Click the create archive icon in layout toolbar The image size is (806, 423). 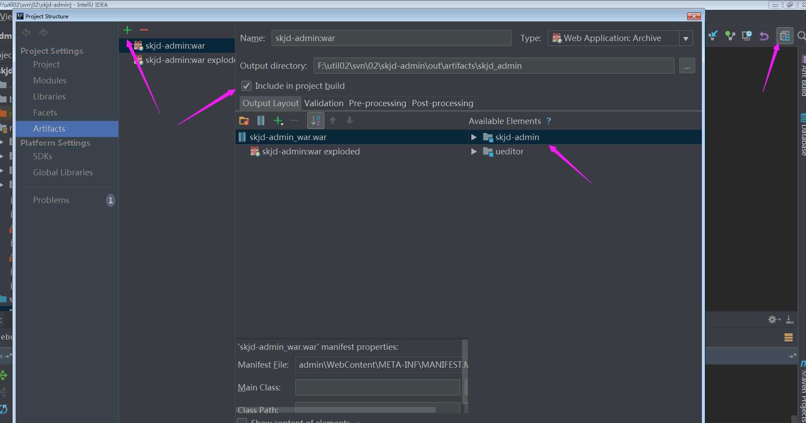coord(261,120)
